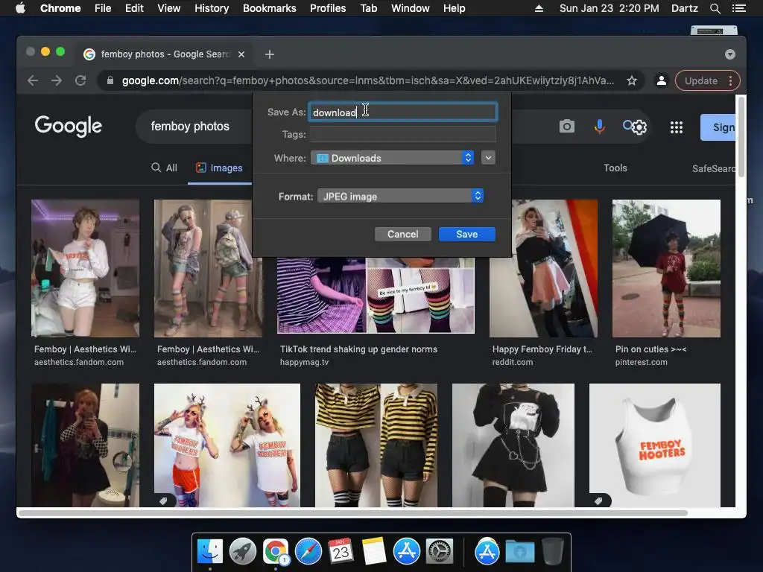Click the tab search dropdown arrow

click(x=730, y=54)
